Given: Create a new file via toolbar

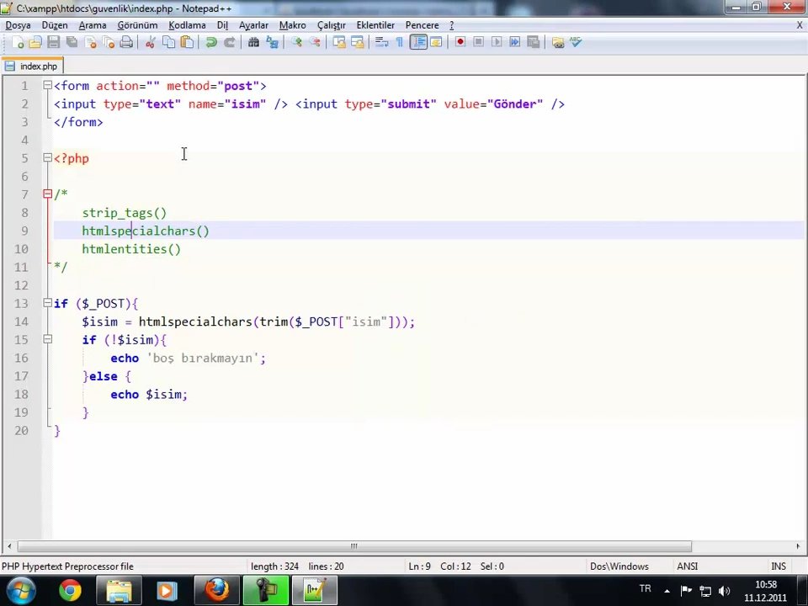Looking at the screenshot, I should pos(17,42).
